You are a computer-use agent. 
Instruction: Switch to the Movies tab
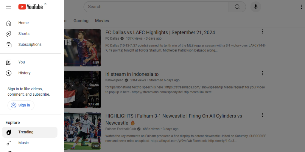click(102, 21)
